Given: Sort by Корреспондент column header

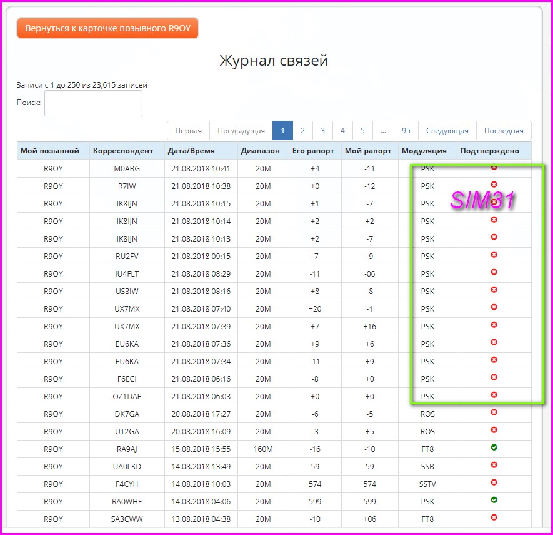Looking at the screenshot, I should tap(122, 151).
